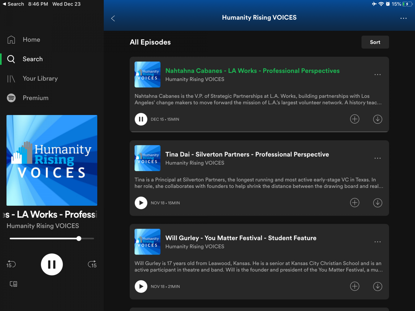The width and height of the screenshot is (415, 311).
Task: Seek using the playback progress slider
Action: click(x=52, y=238)
